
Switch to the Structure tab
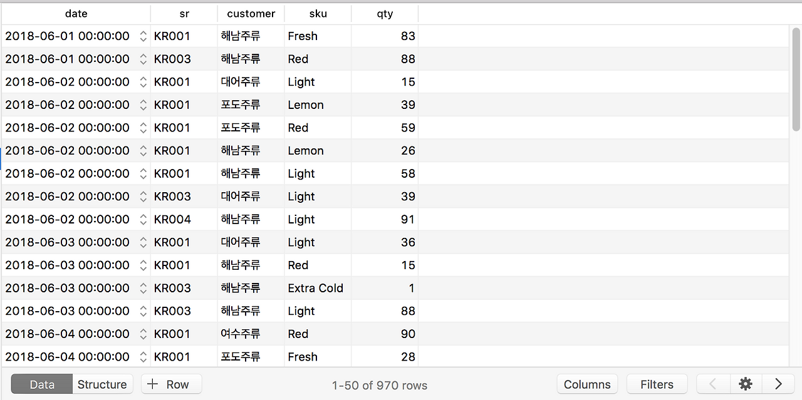pyautogui.click(x=102, y=384)
